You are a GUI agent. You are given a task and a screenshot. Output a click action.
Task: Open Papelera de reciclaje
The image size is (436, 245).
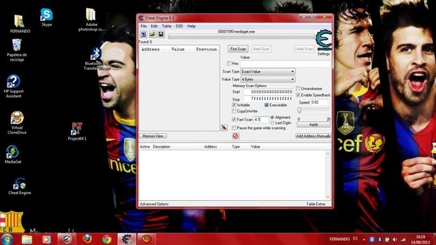click(x=16, y=50)
